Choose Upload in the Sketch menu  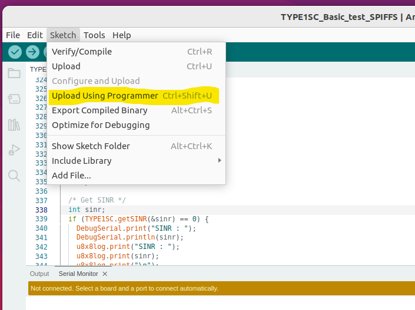click(x=136, y=66)
